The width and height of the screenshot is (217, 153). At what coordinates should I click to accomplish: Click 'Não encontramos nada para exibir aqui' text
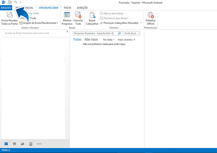[104, 44]
